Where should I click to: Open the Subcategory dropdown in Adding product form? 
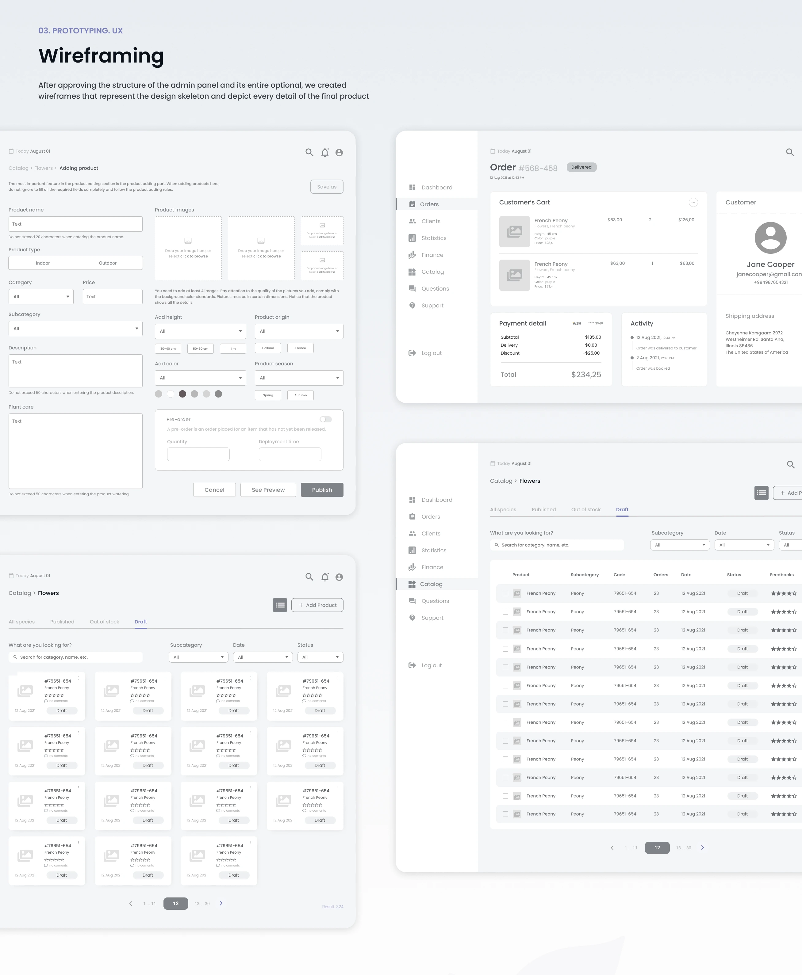75,328
